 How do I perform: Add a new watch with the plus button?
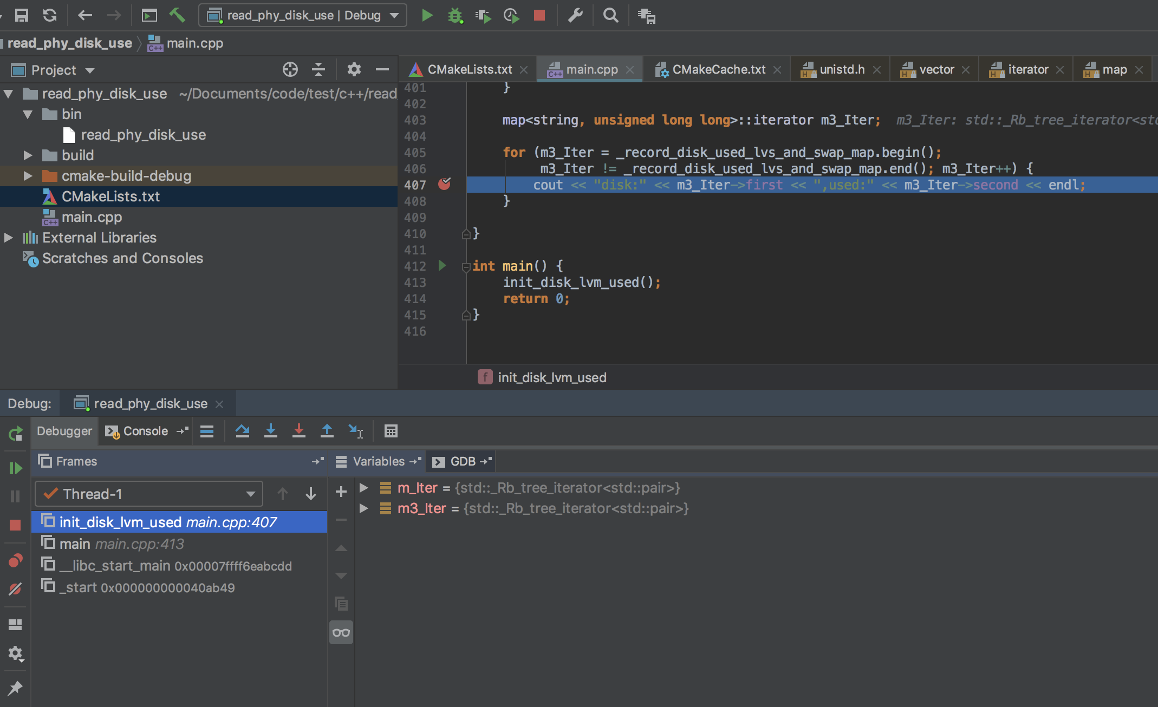coord(341,492)
